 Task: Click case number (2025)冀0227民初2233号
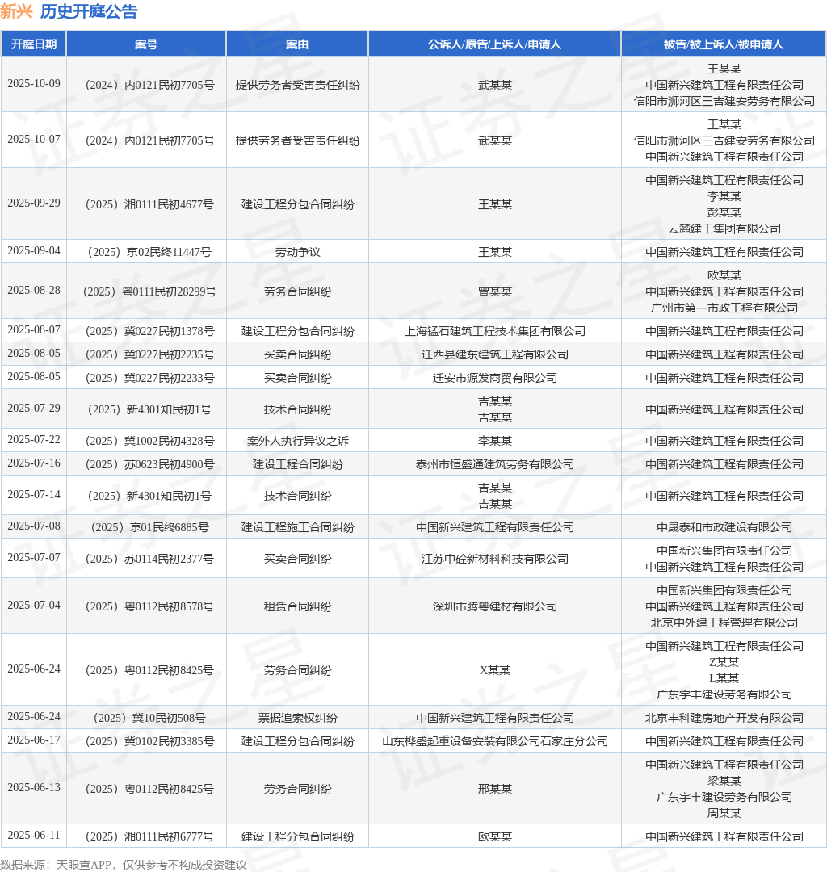(x=149, y=378)
